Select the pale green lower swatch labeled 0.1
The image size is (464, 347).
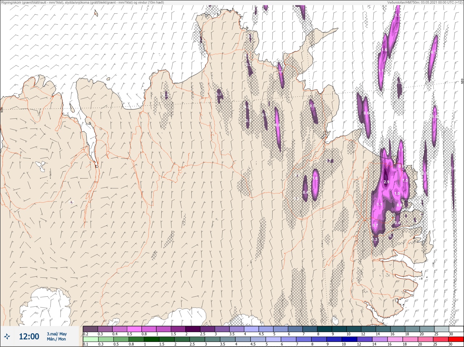tap(90, 339)
